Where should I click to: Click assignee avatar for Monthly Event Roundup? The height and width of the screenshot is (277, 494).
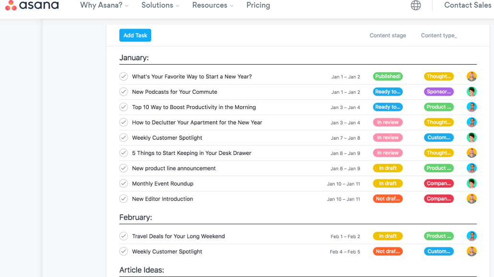pos(472,184)
